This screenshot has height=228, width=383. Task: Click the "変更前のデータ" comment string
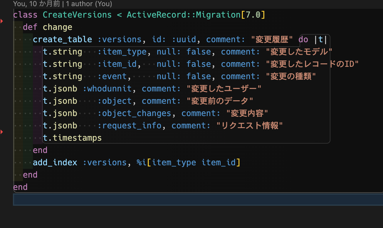pyautogui.click(x=220, y=101)
